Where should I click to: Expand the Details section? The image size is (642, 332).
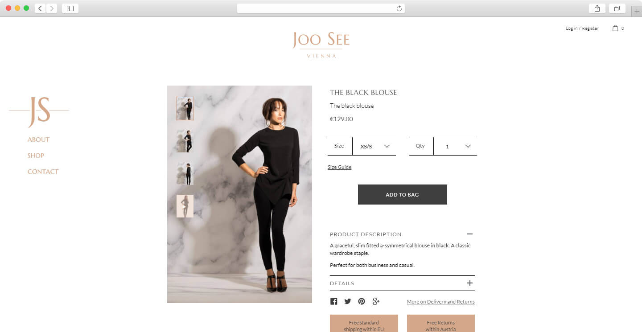[x=402, y=283]
